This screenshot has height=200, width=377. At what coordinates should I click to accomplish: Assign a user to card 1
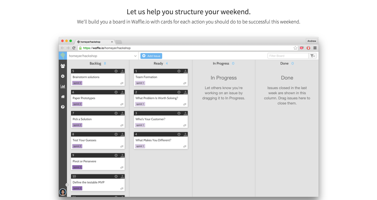[185, 71]
